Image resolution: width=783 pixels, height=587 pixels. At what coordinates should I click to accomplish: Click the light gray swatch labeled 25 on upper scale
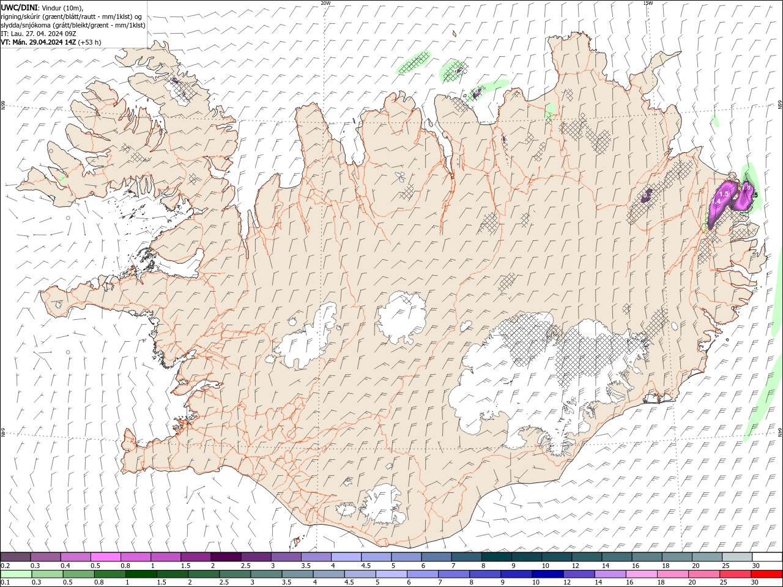tap(737, 557)
